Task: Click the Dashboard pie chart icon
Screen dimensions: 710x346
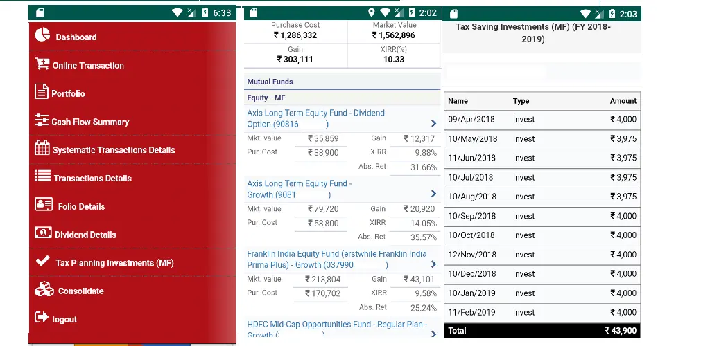Action: click(x=42, y=35)
